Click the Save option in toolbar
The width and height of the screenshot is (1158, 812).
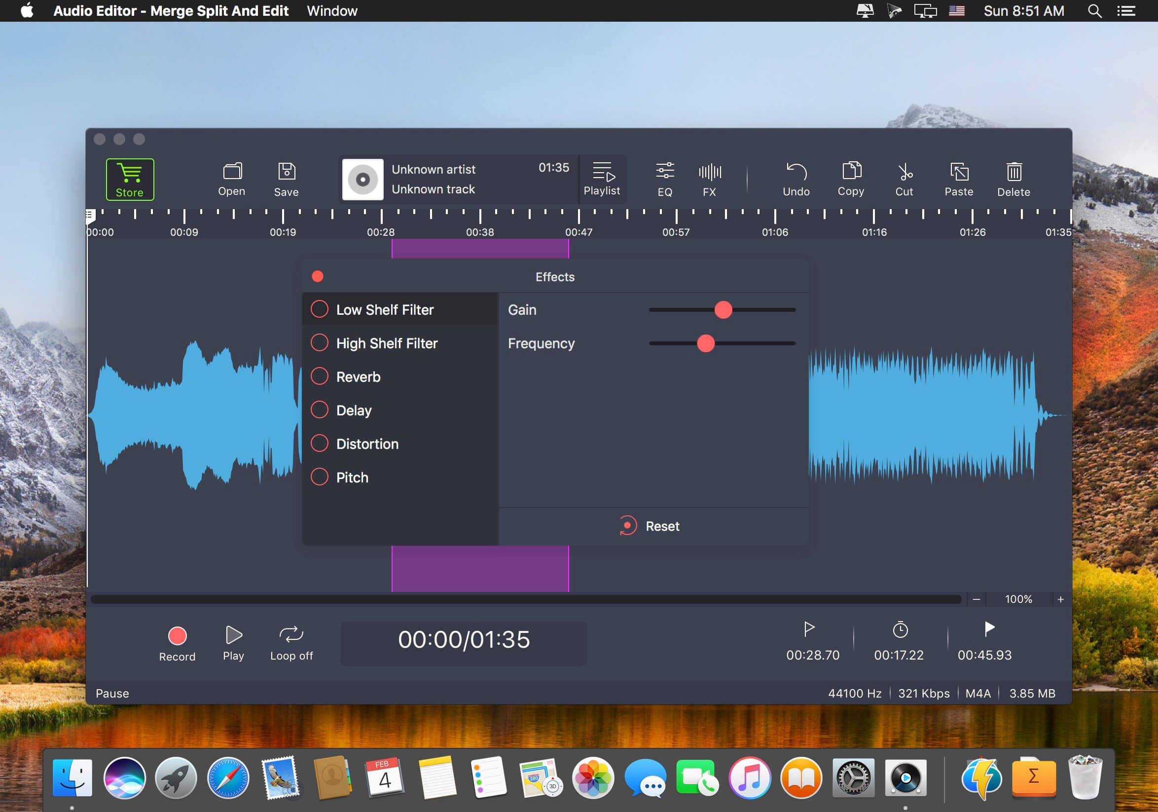(x=286, y=180)
